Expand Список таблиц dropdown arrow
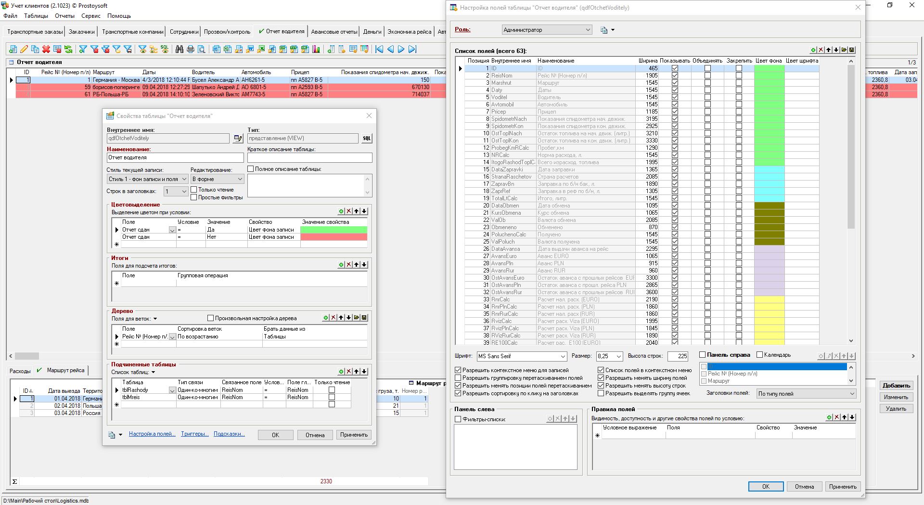 point(154,372)
